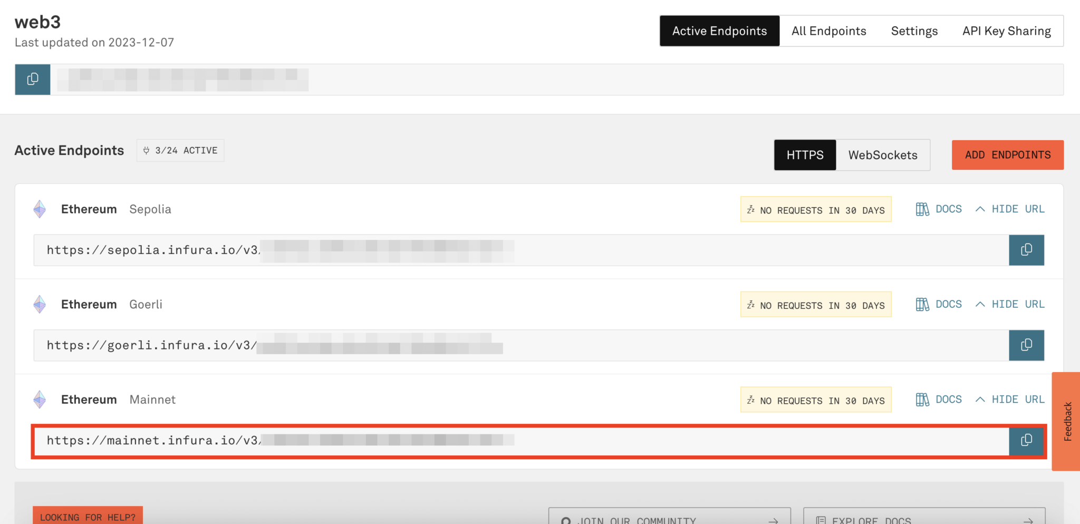The width and height of the screenshot is (1080, 524).
Task: Go to the API Key Sharing tab
Action: click(x=1006, y=31)
